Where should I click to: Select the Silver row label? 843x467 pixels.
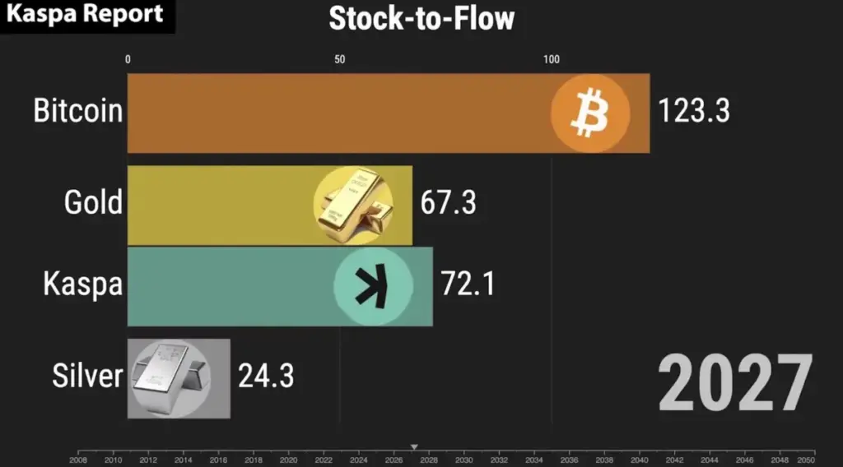coord(86,377)
